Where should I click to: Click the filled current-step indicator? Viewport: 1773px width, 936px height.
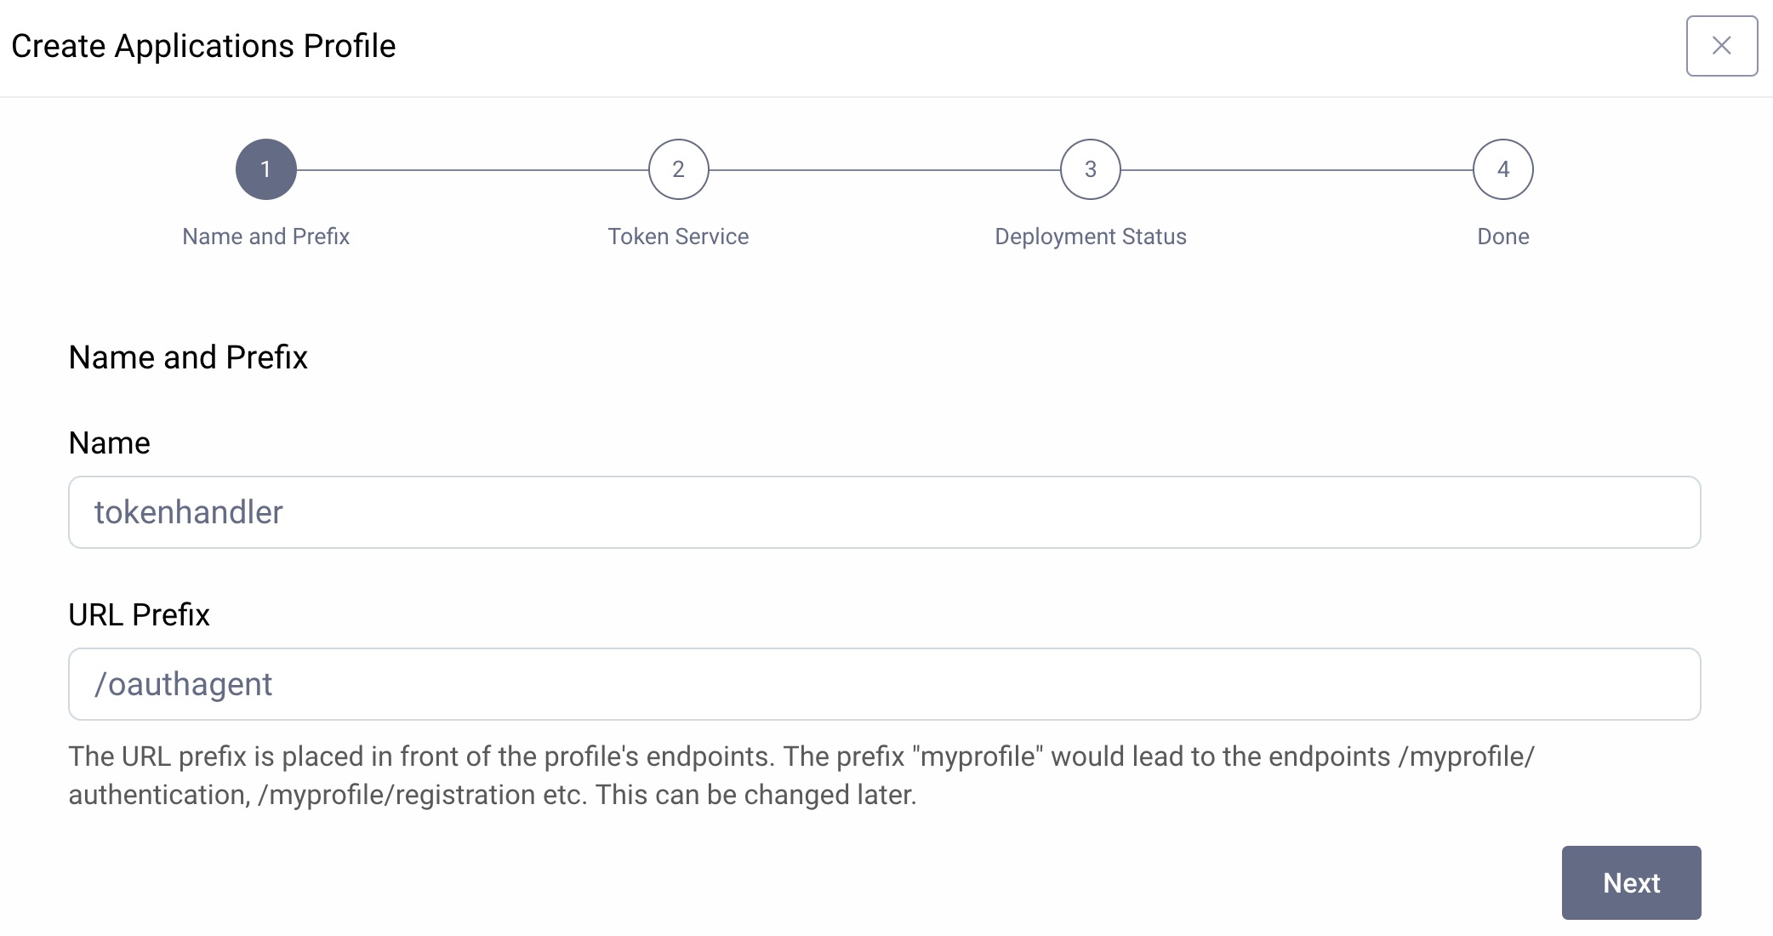(265, 168)
